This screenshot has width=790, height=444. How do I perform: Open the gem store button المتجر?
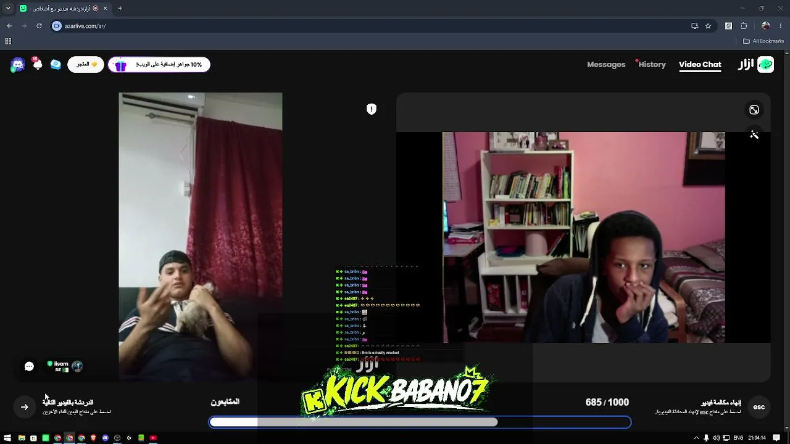[86, 64]
